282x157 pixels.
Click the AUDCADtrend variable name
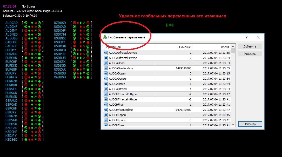tap(118, 89)
